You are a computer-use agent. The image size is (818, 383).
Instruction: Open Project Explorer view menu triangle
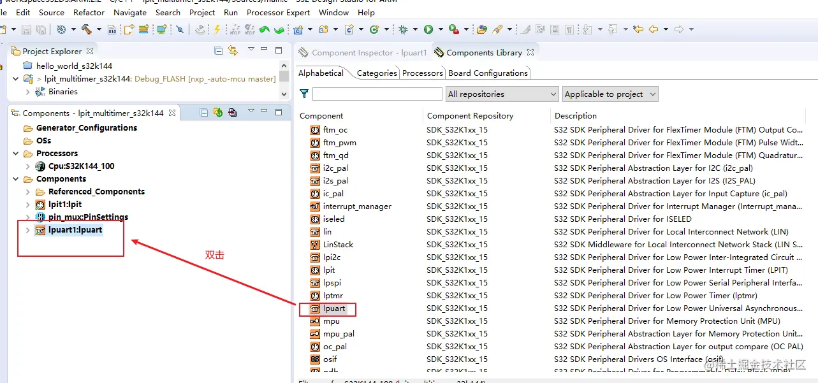pos(251,50)
